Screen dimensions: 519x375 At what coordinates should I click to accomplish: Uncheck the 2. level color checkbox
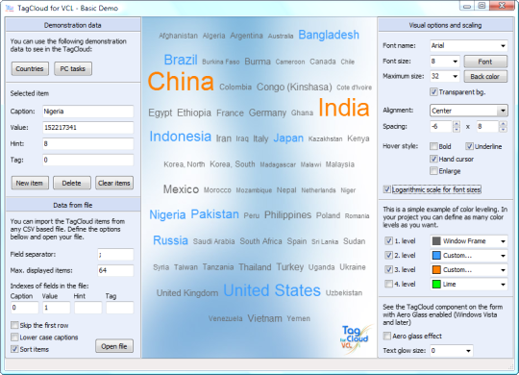pos(388,255)
